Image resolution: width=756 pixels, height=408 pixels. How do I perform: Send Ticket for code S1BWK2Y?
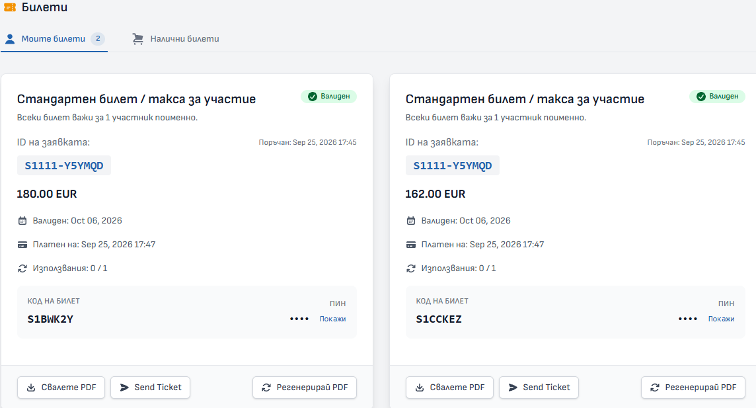pyautogui.click(x=151, y=388)
